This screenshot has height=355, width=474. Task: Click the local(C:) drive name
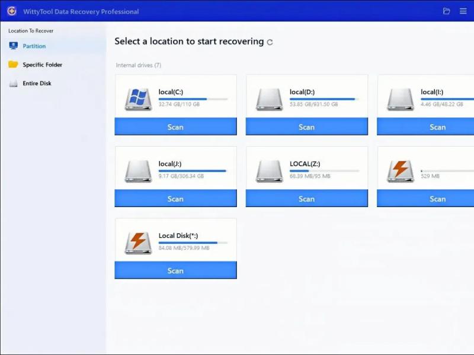171,92
